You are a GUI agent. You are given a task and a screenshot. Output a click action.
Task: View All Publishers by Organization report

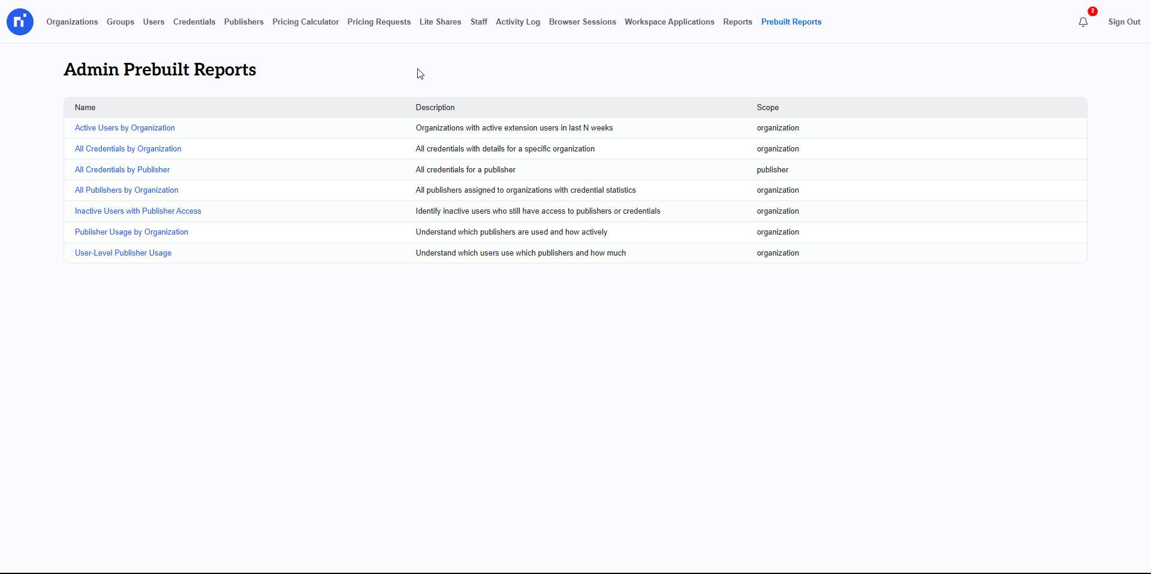pos(126,190)
